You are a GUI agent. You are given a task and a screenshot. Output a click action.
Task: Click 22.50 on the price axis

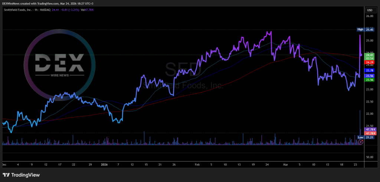(370, 101)
